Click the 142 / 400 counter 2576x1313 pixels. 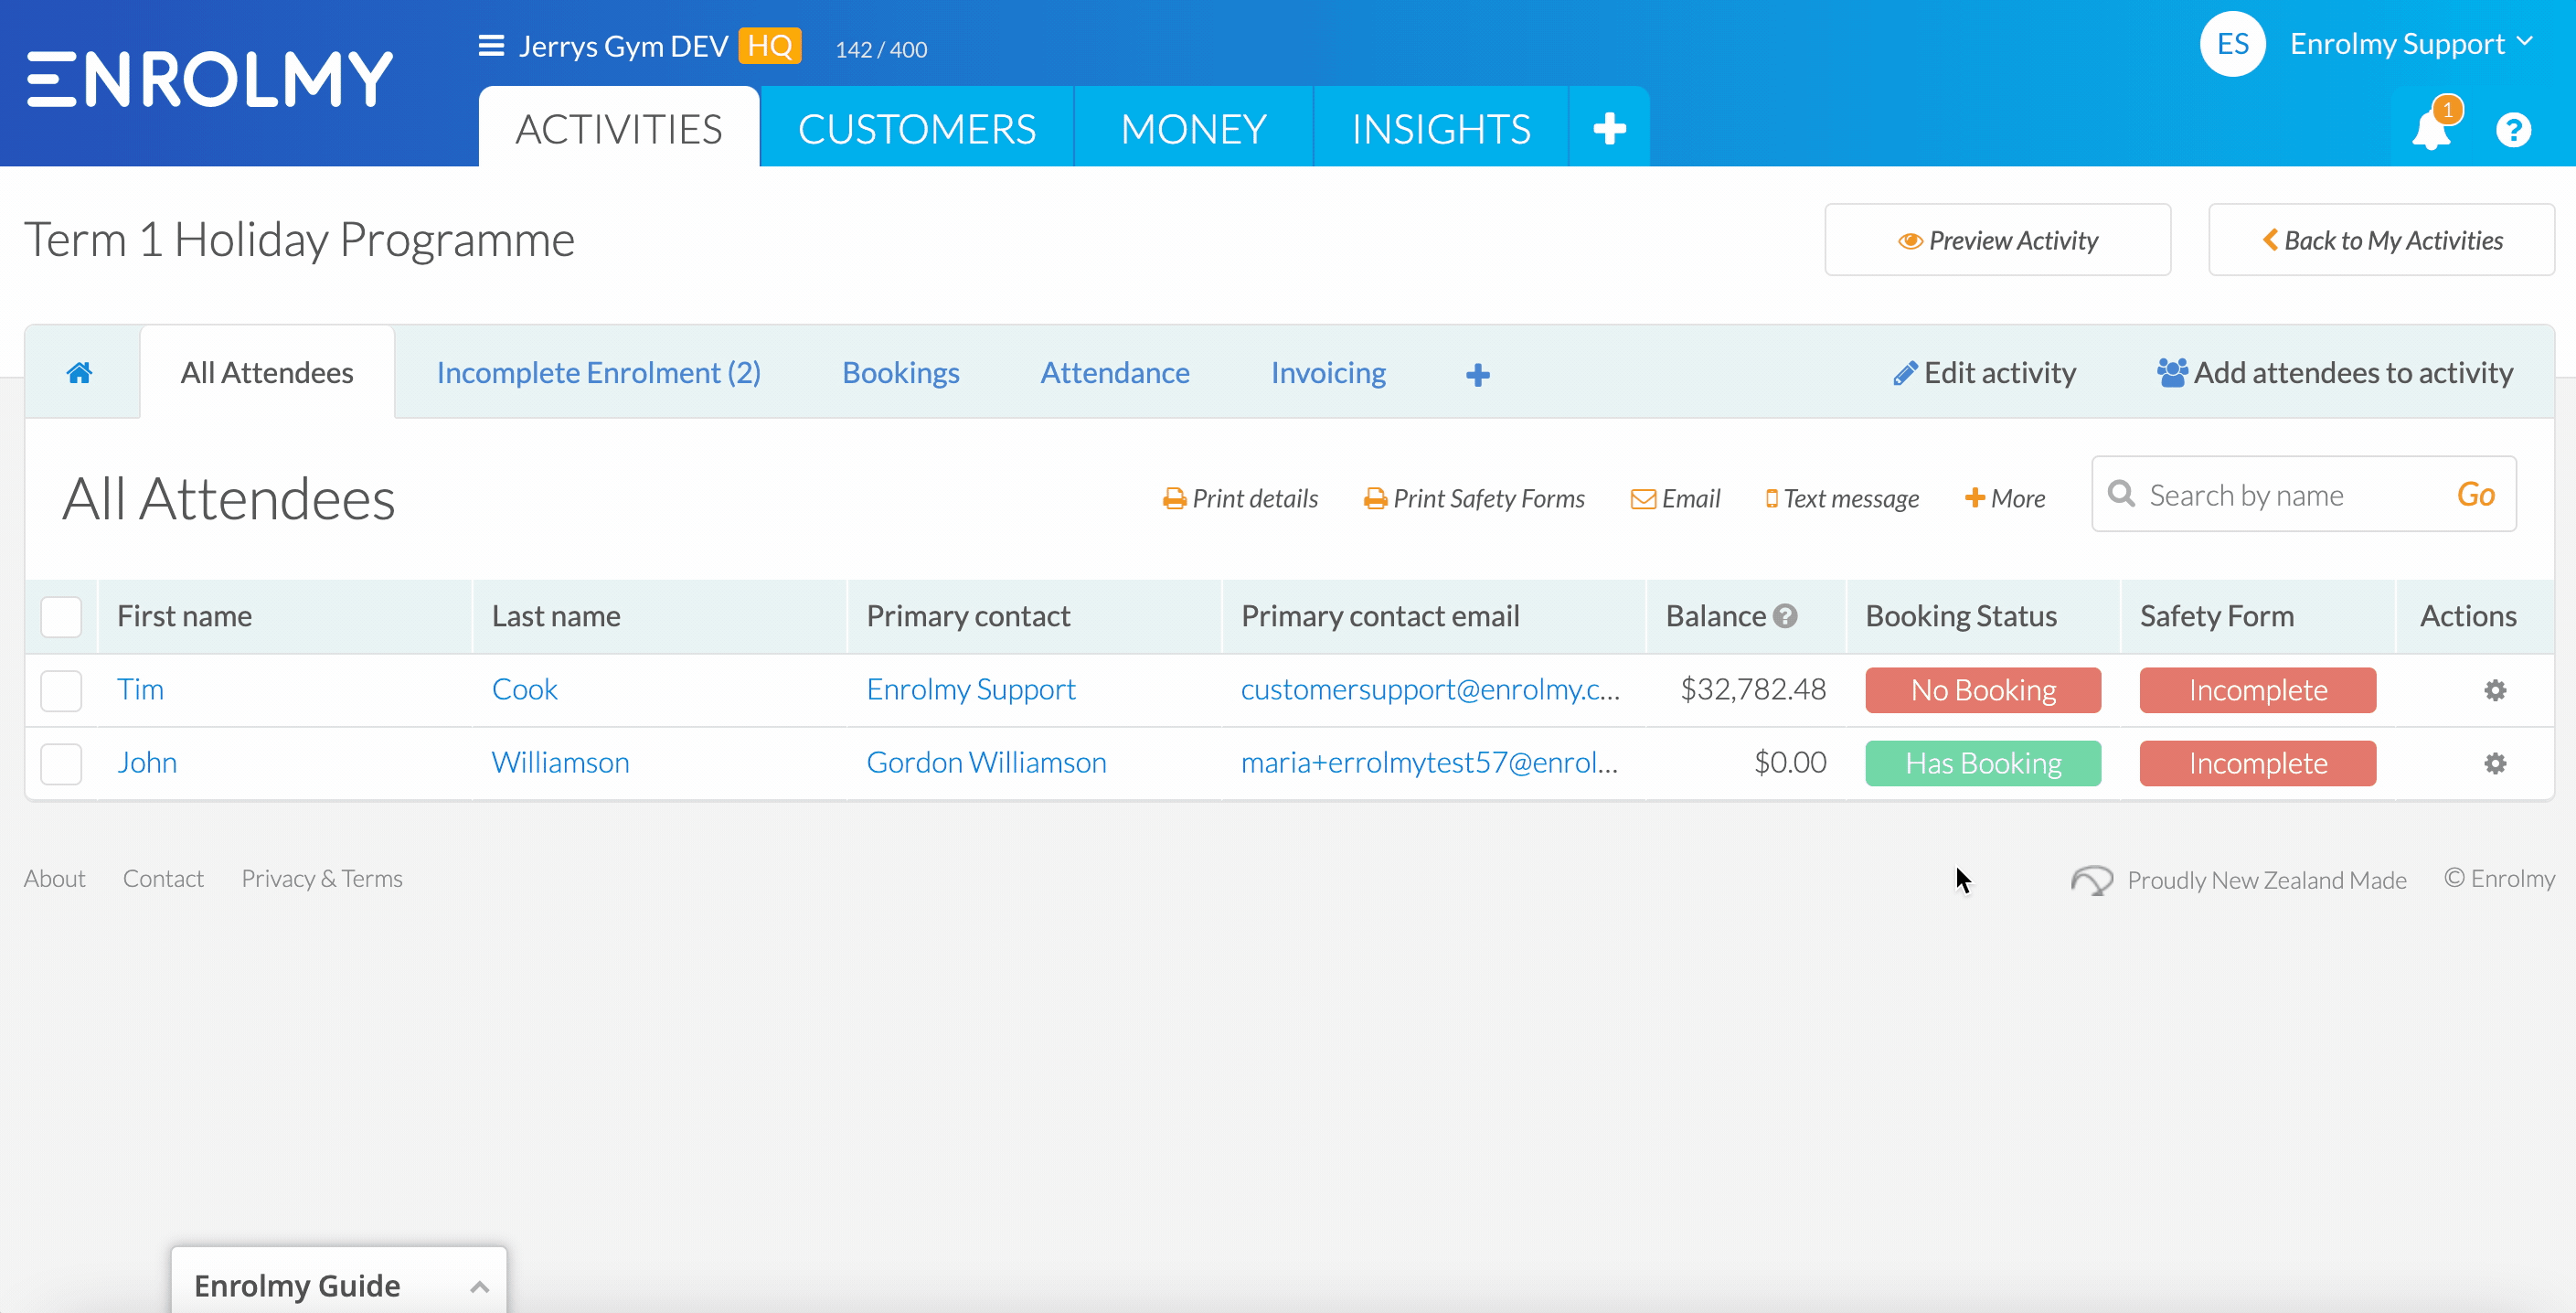881,49
